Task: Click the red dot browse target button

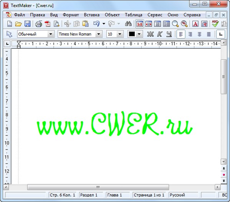Action: tap(224, 174)
